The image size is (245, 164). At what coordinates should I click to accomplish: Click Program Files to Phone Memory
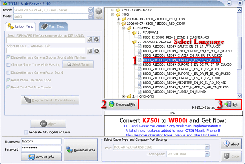(x=50, y=100)
